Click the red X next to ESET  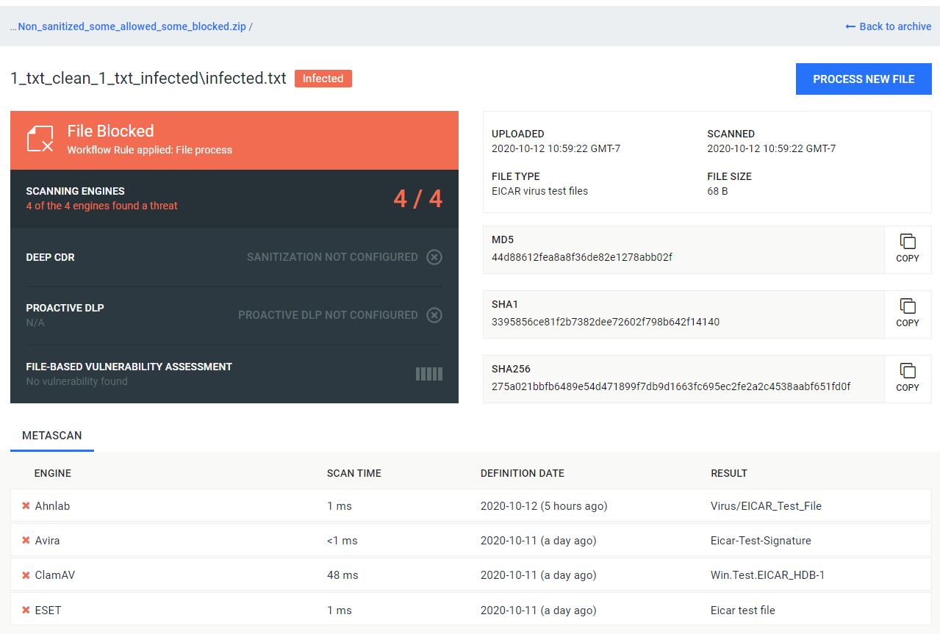[x=26, y=610]
